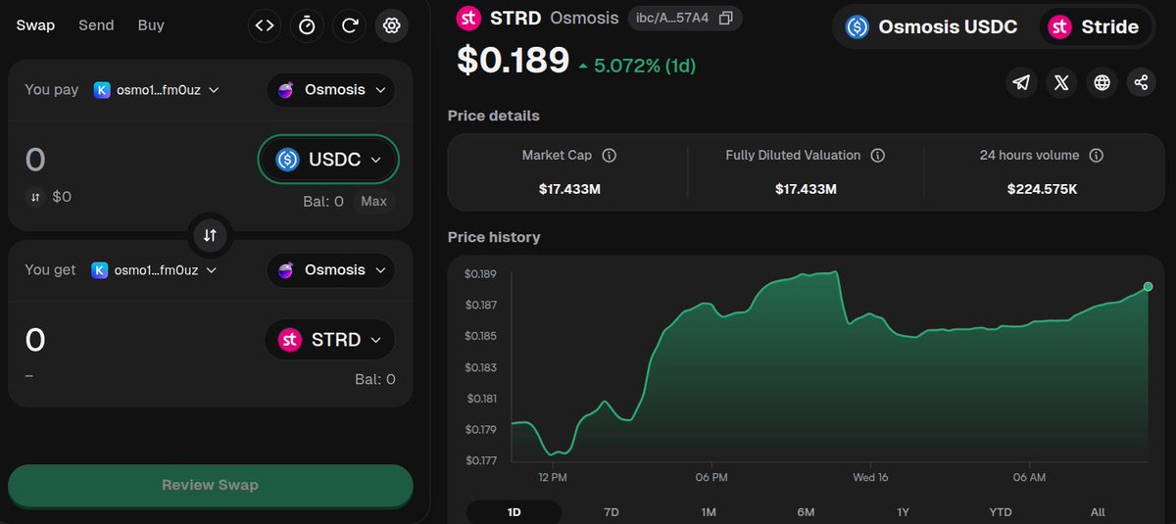Show Market Cap info tooltip icon
This screenshot has width=1176, height=524.
(609, 156)
